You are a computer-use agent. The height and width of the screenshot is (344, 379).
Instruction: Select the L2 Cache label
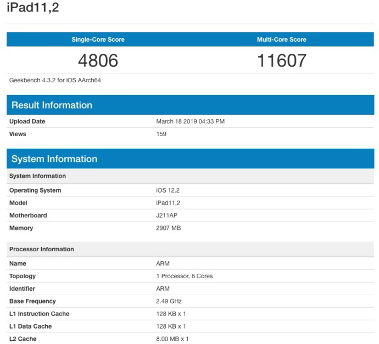pos(23,339)
